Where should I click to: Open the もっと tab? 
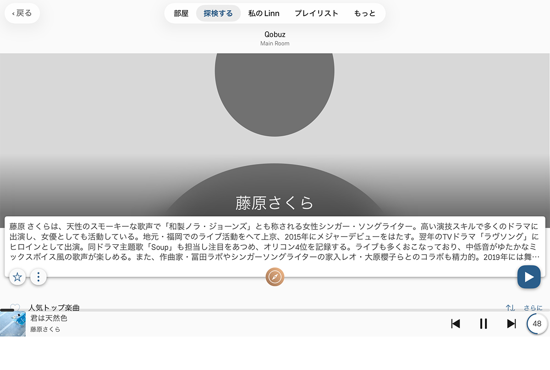coord(365,13)
